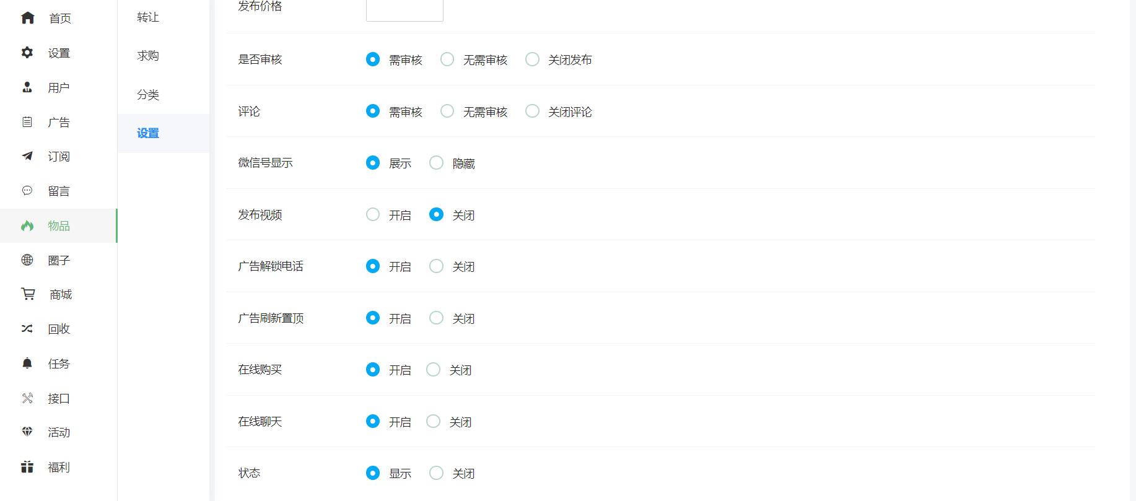
Task: Click the bell icon beside 任务
Action: 27,364
